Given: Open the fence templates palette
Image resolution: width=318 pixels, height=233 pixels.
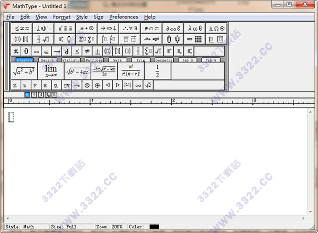Looking at the screenshot, I should [22, 39].
